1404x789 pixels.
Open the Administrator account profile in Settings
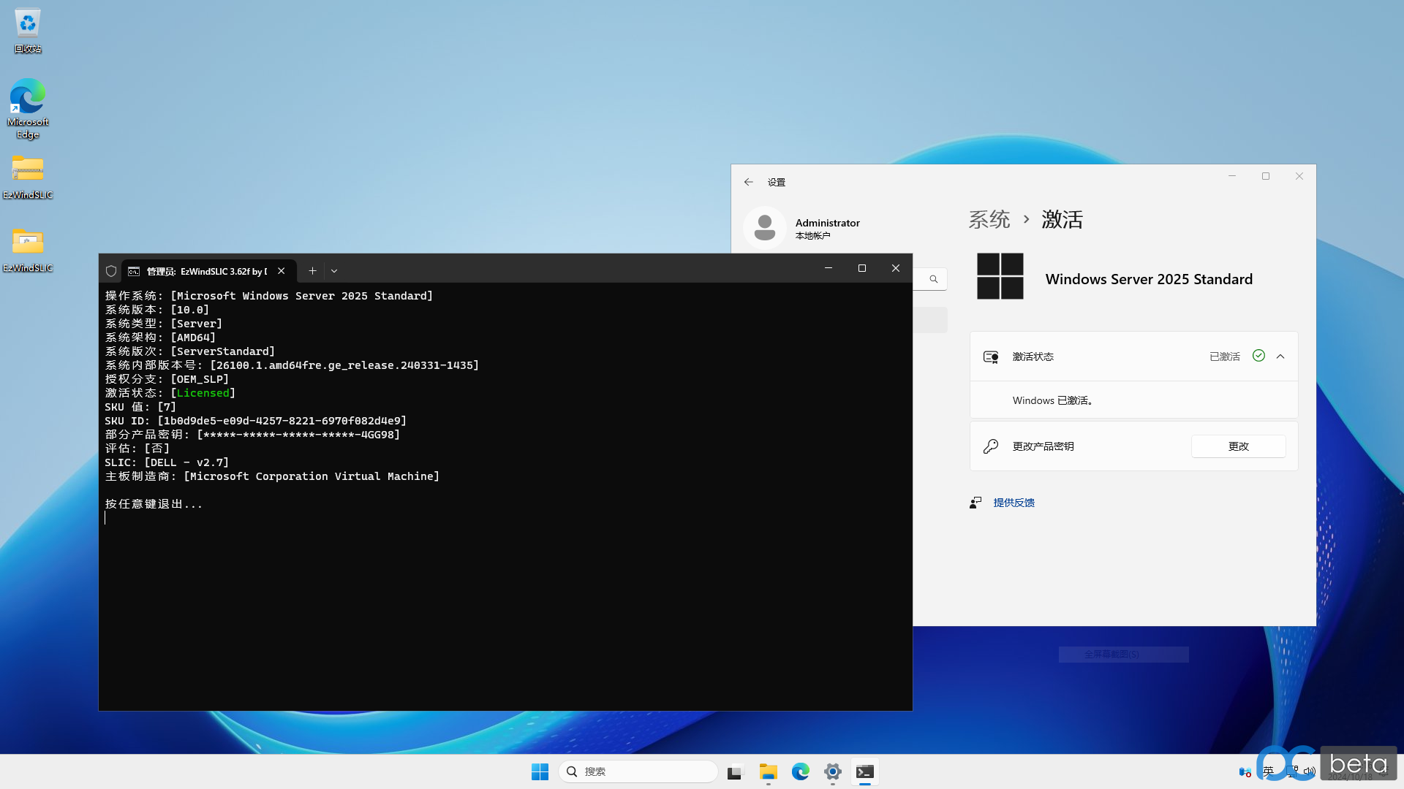(x=803, y=228)
